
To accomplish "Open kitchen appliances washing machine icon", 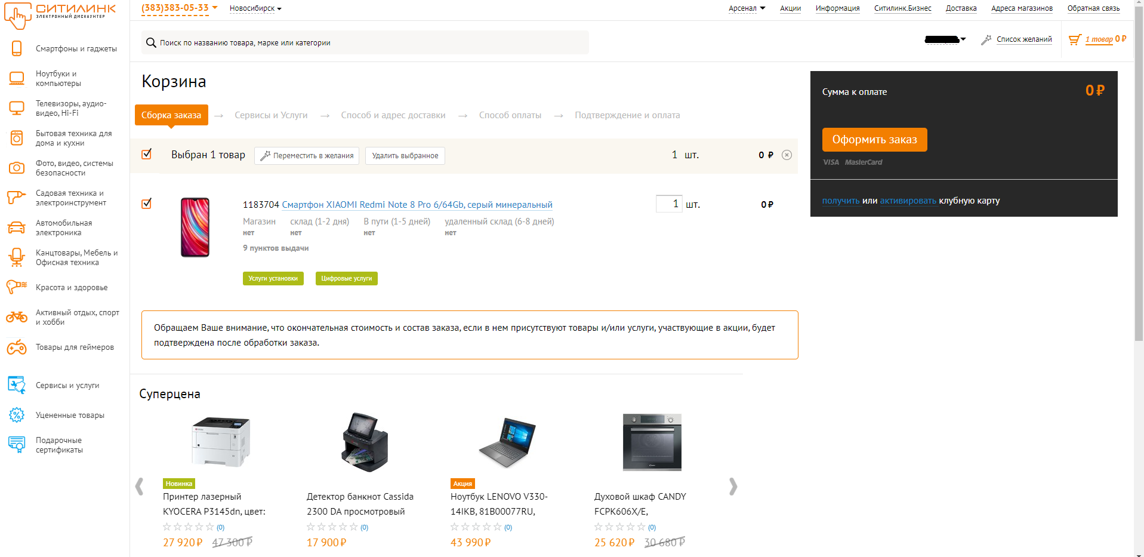I will click(x=17, y=138).
